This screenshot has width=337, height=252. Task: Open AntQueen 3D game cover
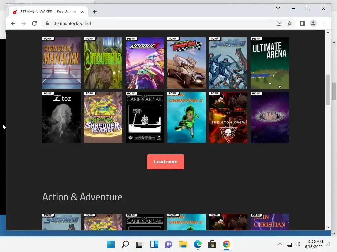pyautogui.click(x=103, y=63)
